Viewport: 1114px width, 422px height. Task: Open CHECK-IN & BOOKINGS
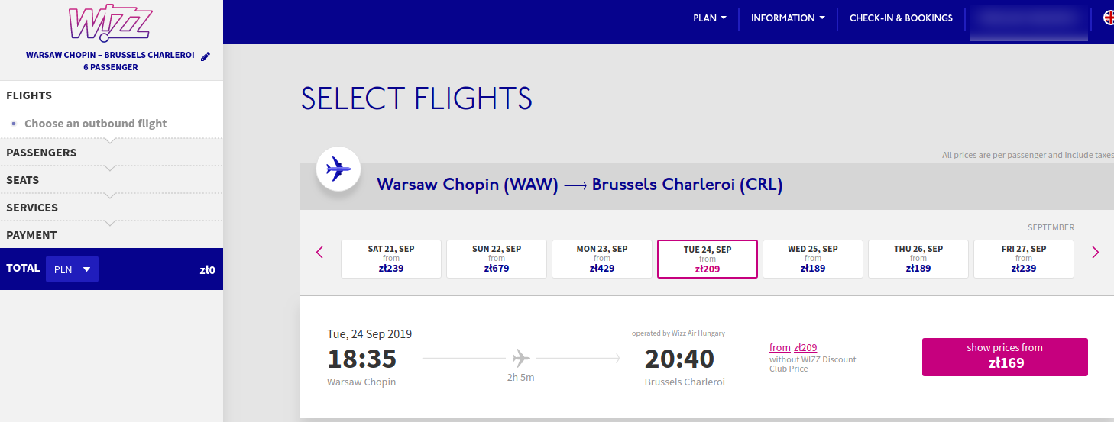tap(901, 18)
